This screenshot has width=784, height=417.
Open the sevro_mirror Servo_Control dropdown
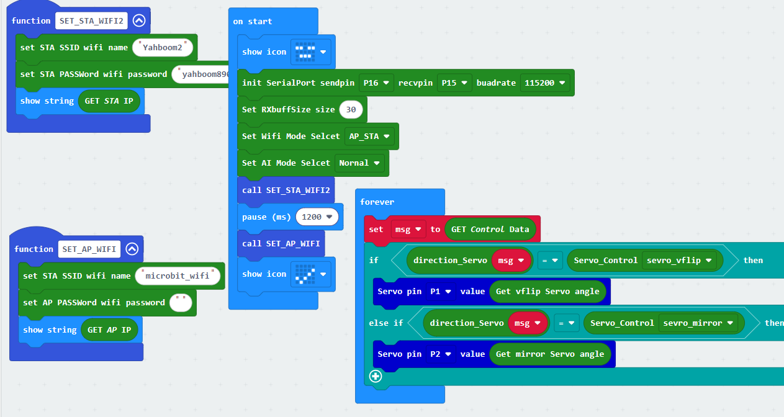tap(698, 323)
